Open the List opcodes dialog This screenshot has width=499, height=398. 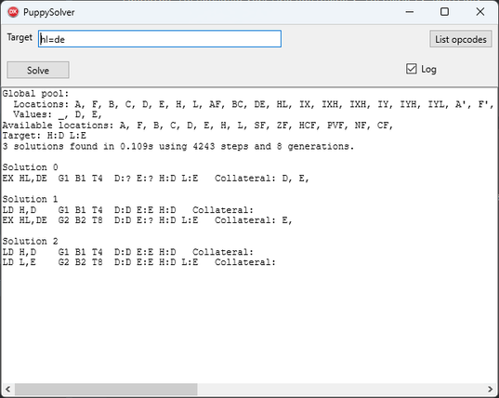[x=461, y=39]
